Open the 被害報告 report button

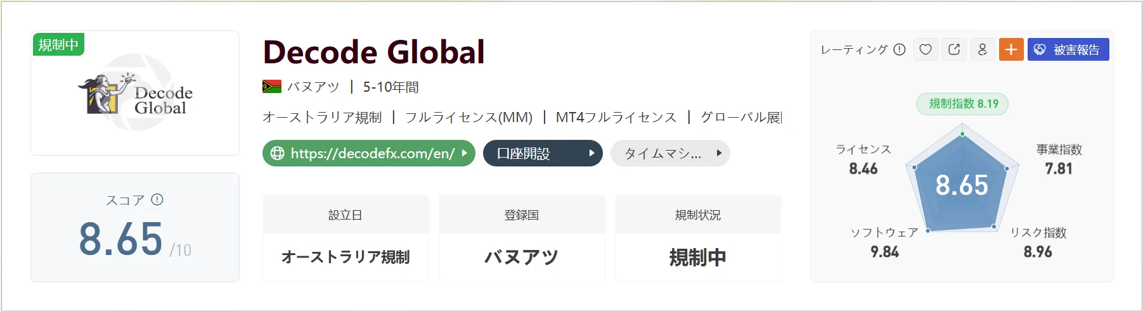coord(1068,49)
